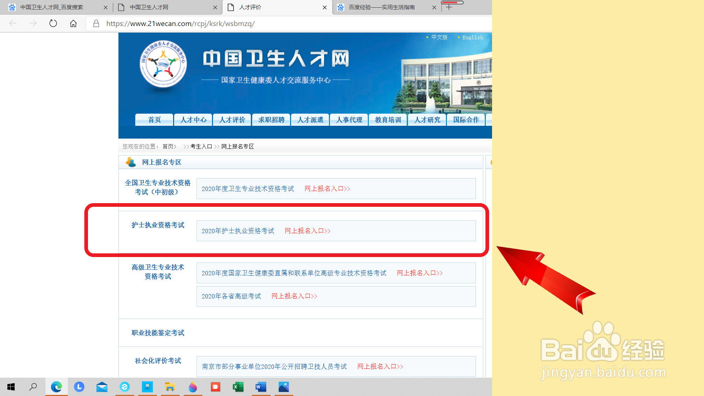Image resolution: width=704 pixels, height=396 pixels.
Task: Click the 职业技能鉴定考试 heading
Action: pos(158,333)
